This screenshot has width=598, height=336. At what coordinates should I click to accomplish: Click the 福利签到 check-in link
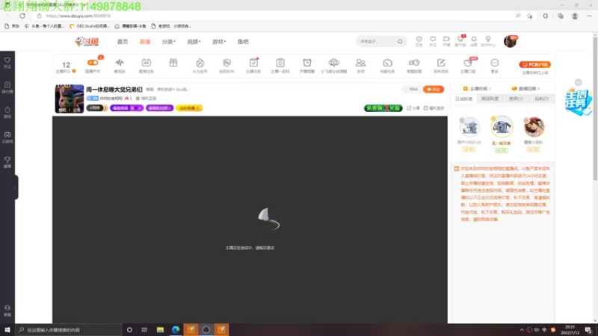coord(434,108)
